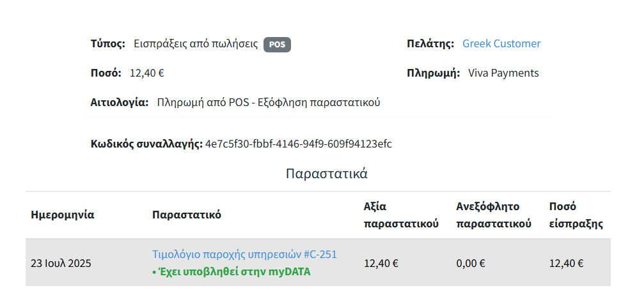
Task: Click the Παραστατικό column header
Action: click(x=187, y=215)
